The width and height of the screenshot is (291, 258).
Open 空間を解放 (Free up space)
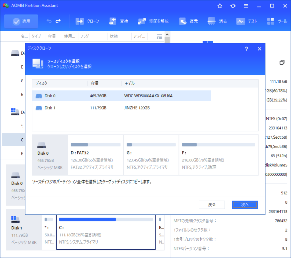point(153,21)
